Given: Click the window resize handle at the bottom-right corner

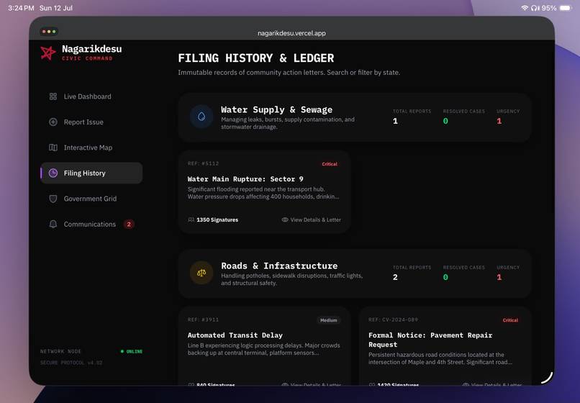Looking at the screenshot, I should (547, 378).
